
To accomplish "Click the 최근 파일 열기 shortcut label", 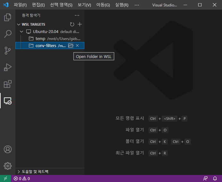I will 130,153.
